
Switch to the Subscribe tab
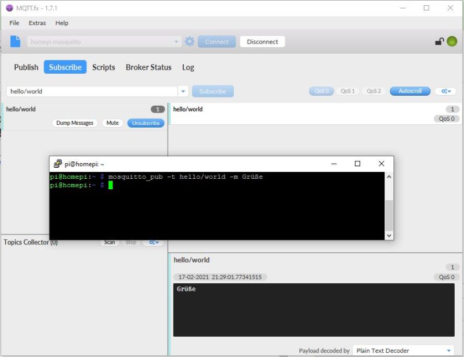(65, 67)
